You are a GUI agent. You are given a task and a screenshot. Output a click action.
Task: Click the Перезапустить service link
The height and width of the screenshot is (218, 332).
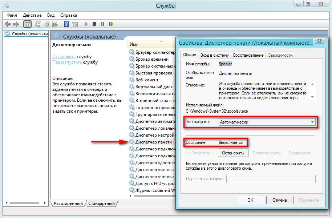[67, 62]
